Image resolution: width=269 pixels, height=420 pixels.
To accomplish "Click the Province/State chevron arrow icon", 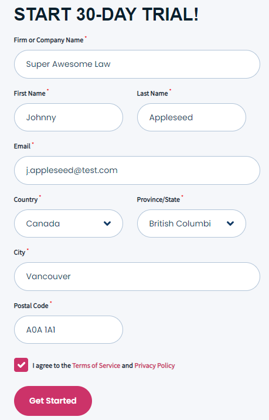I will tap(230, 223).
